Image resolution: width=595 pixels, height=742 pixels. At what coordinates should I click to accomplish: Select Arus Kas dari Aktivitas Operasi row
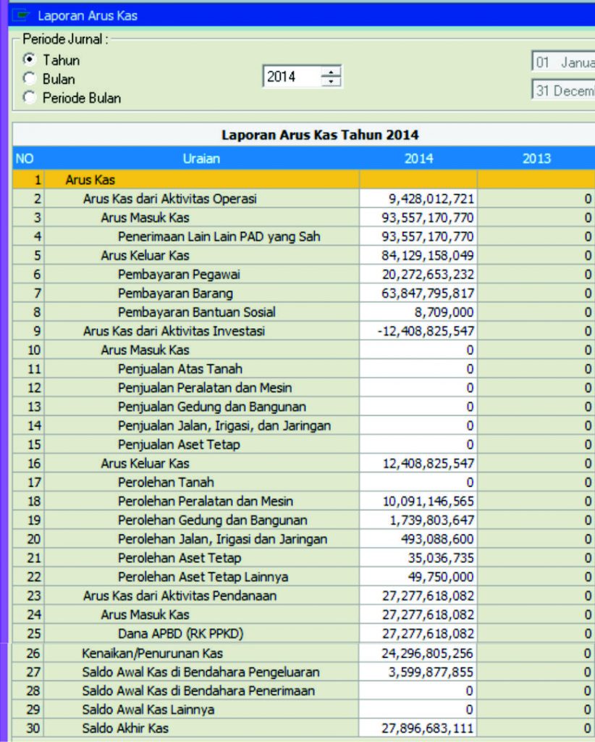(x=303, y=199)
